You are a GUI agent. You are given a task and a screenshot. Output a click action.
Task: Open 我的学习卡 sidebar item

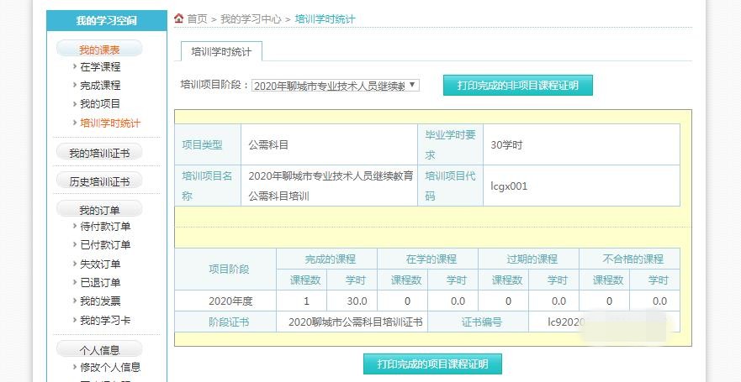tap(105, 320)
